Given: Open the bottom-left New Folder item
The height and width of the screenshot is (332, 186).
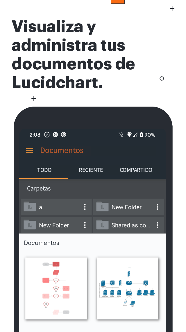Looking at the screenshot, I should click(x=56, y=225).
